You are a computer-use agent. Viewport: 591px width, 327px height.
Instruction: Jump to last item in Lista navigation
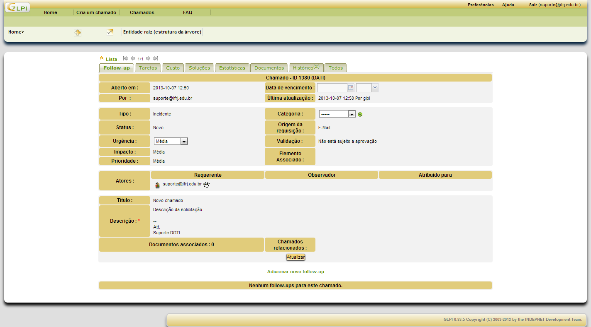(155, 58)
